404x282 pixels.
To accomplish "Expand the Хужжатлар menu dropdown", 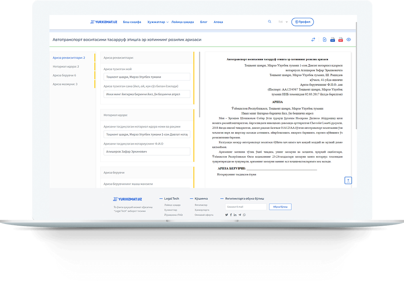I will coord(158,22).
